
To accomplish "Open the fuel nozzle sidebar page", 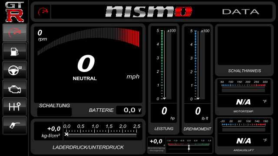I will (x=15, y=125).
